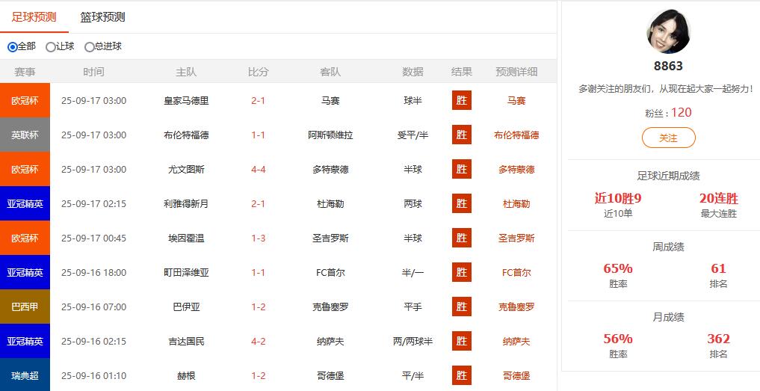Select the 让球 filter radio button
The height and width of the screenshot is (391, 760).
point(50,47)
